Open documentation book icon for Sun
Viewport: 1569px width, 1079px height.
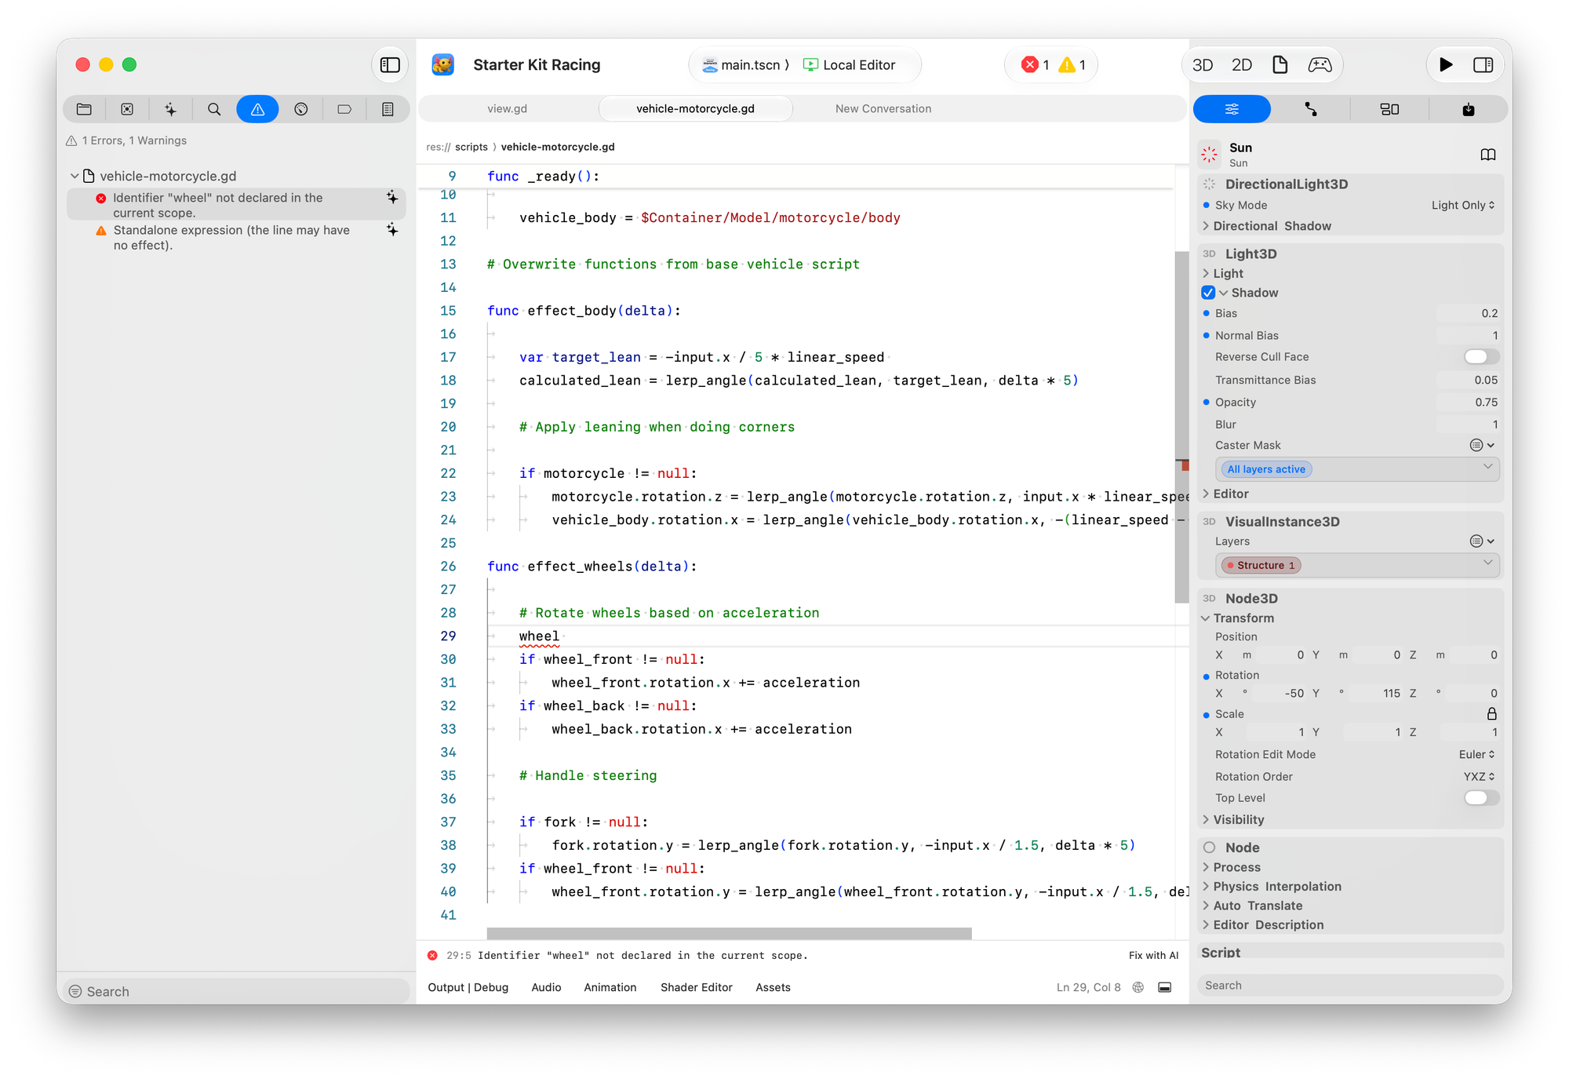click(1488, 155)
